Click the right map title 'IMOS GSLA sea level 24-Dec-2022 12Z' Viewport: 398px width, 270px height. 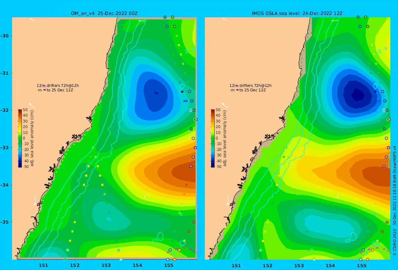point(297,13)
